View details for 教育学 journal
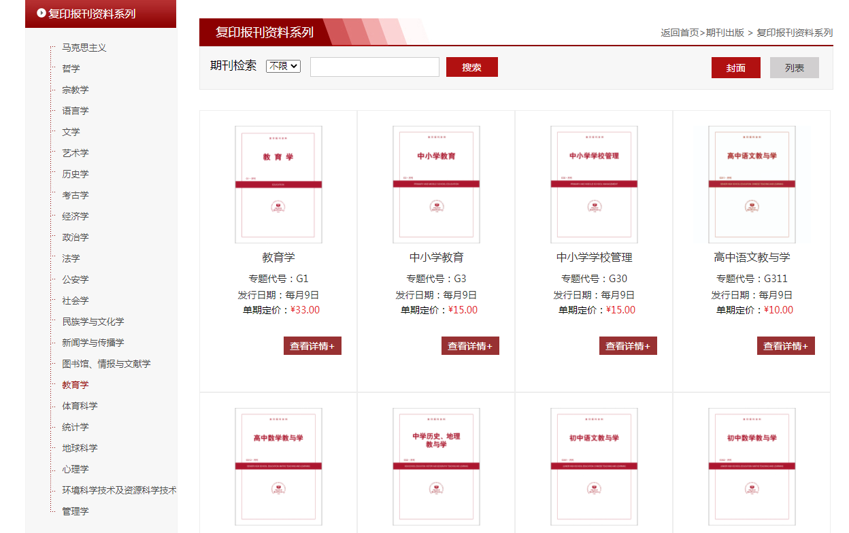The height and width of the screenshot is (533, 849). pos(312,346)
